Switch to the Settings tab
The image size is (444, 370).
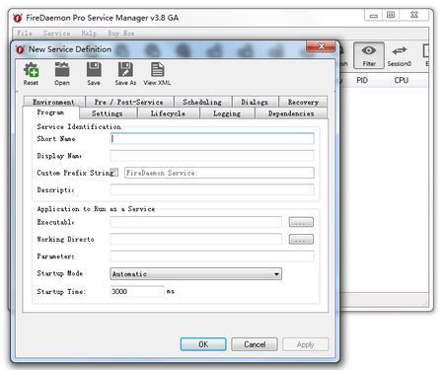coord(108,113)
